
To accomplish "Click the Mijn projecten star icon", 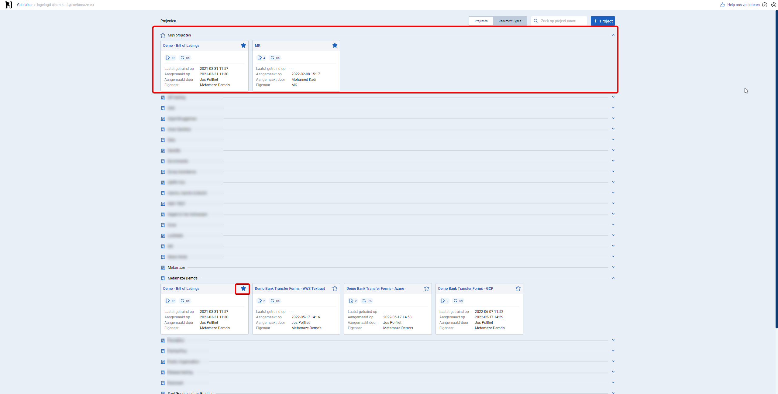I will pyautogui.click(x=163, y=35).
